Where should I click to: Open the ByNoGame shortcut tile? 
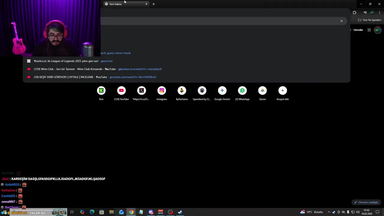[x=182, y=93]
